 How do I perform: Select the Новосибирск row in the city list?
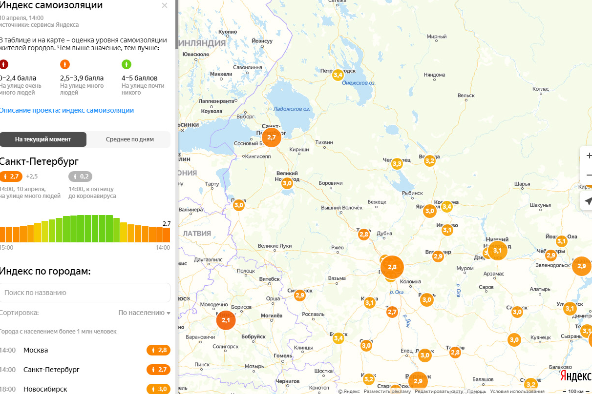[x=85, y=389]
